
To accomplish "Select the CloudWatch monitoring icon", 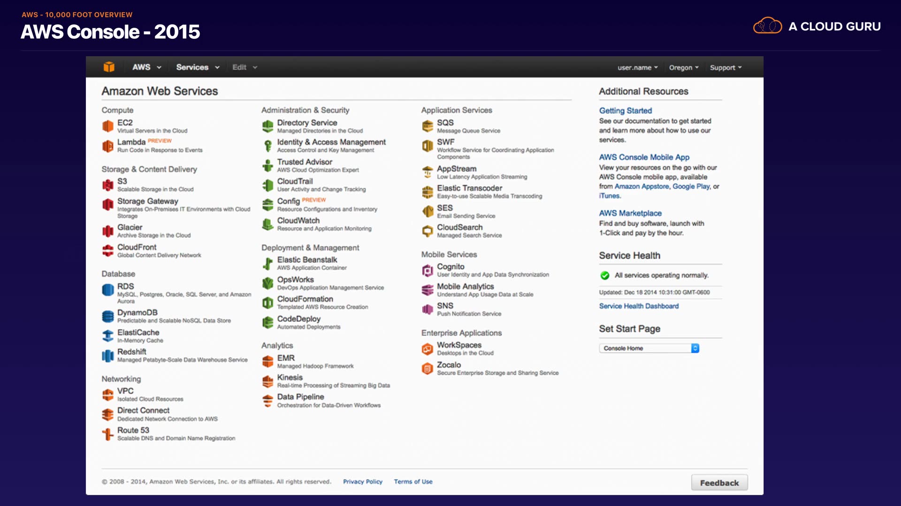I will (267, 224).
